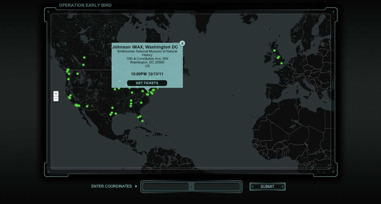The width and height of the screenshot is (381, 204).
Task: Select the marker in Georgia east of Alabama
Action: point(141,103)
